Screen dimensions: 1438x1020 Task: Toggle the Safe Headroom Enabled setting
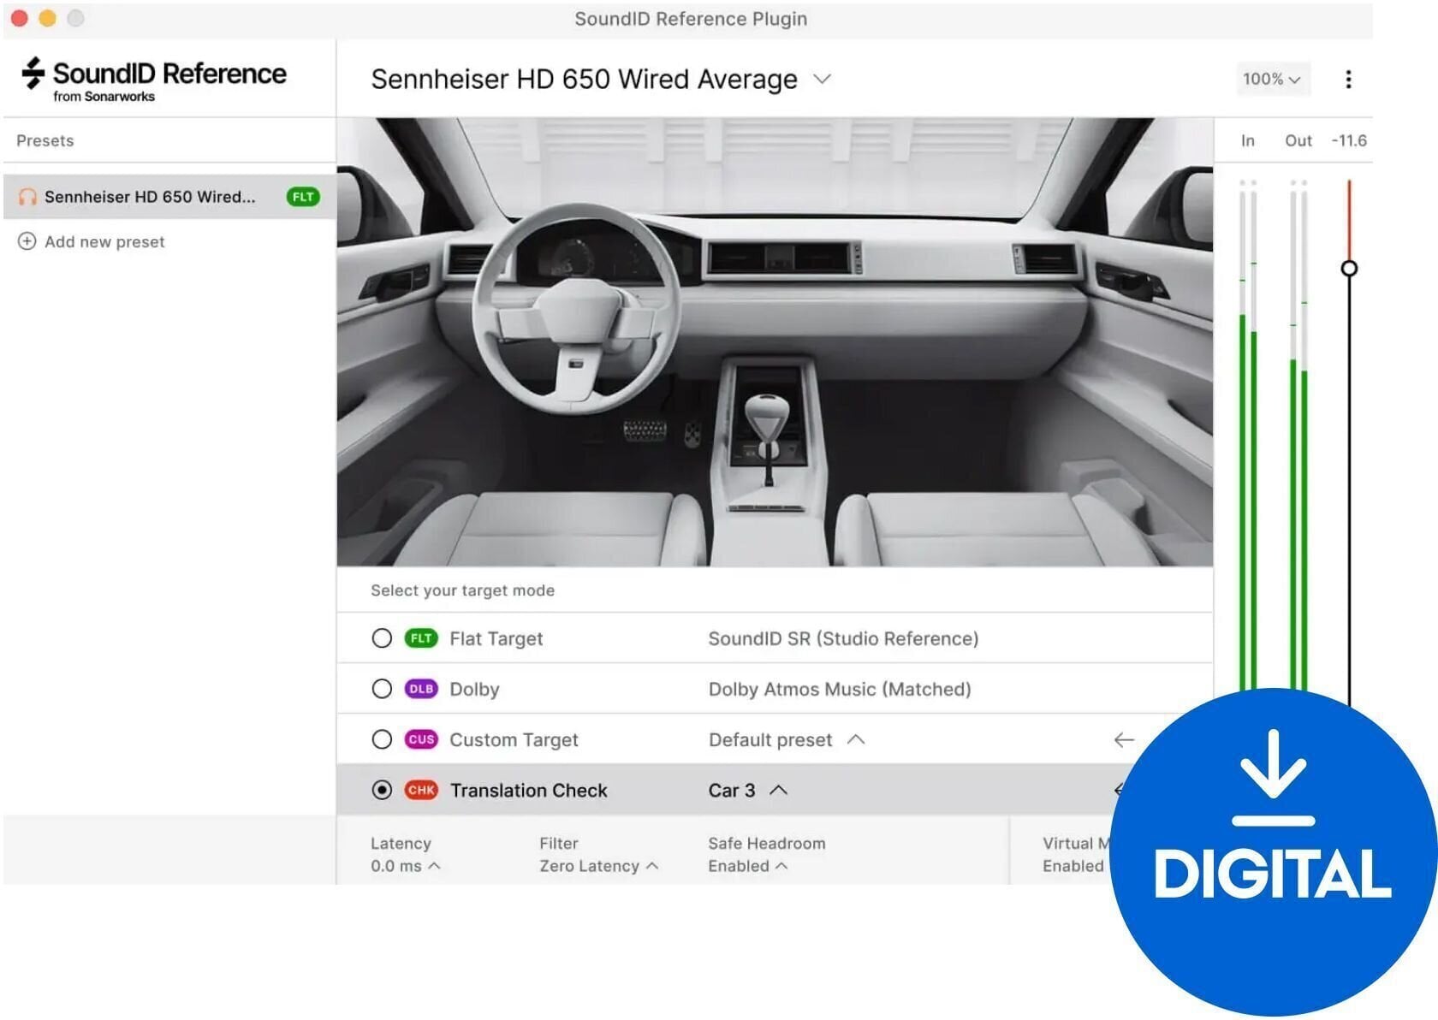point(747,866)
